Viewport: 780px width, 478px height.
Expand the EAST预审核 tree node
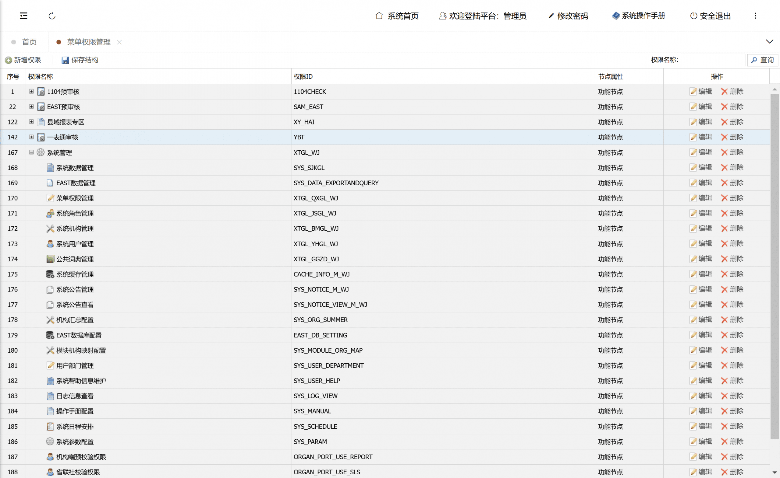point(31,106)
